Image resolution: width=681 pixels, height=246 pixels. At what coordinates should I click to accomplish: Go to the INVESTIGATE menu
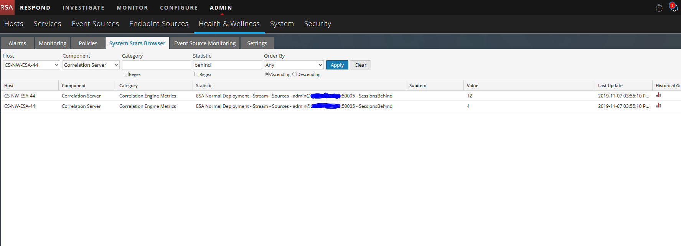(x=83, y=8)
